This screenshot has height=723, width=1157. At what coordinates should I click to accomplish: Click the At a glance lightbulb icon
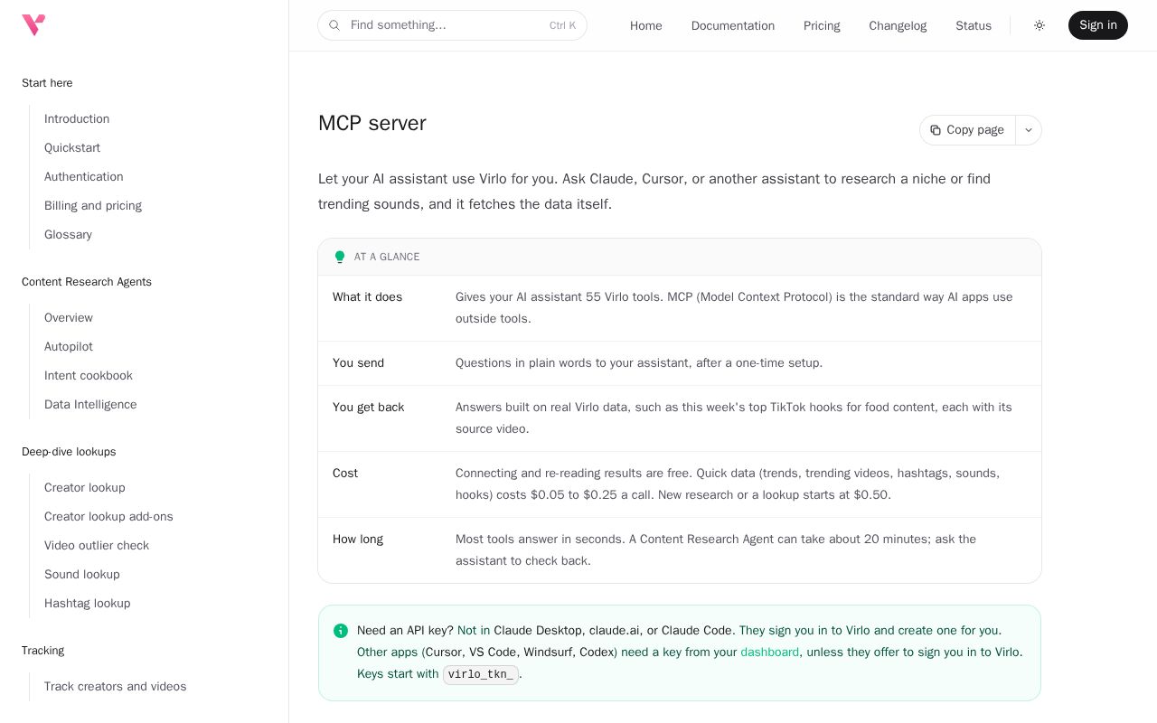[340, 258]
